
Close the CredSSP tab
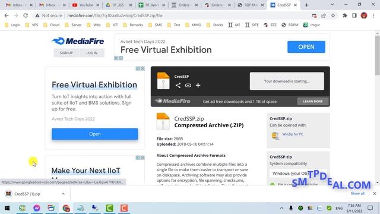pyautogui.click(x=295, y=5)
